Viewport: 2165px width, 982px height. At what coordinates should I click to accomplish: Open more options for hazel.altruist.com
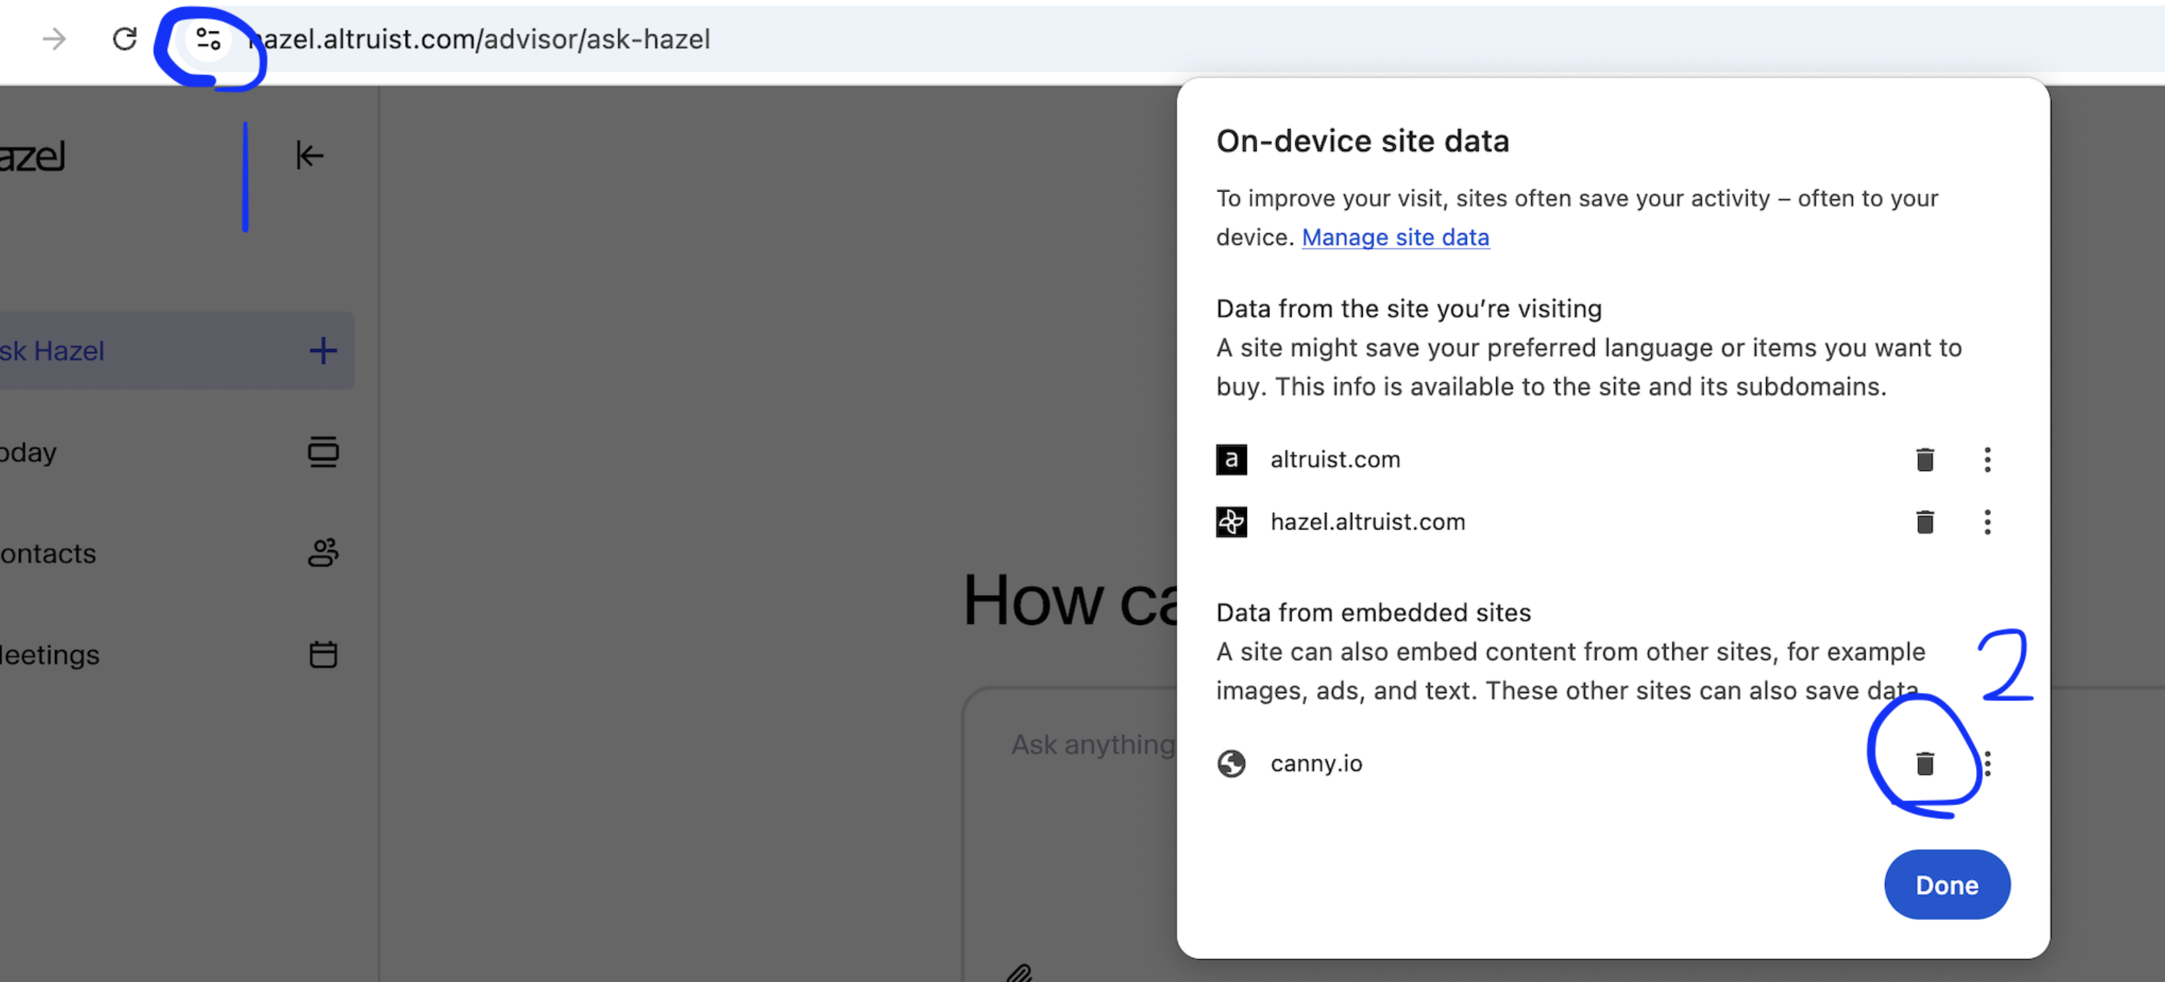coord(1987,521)
